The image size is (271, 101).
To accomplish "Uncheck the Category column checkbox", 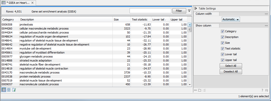I will [222, 31].
